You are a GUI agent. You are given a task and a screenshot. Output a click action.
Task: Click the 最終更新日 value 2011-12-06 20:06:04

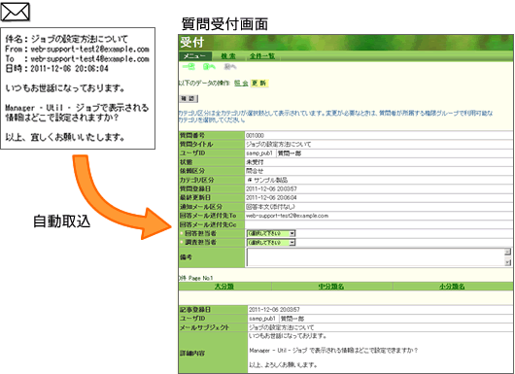pyautogui.click(x=271, y=198)
